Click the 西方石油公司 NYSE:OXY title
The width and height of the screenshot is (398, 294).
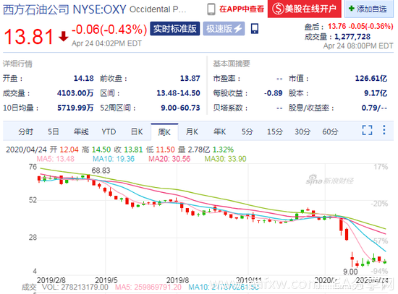pos(64,9)
